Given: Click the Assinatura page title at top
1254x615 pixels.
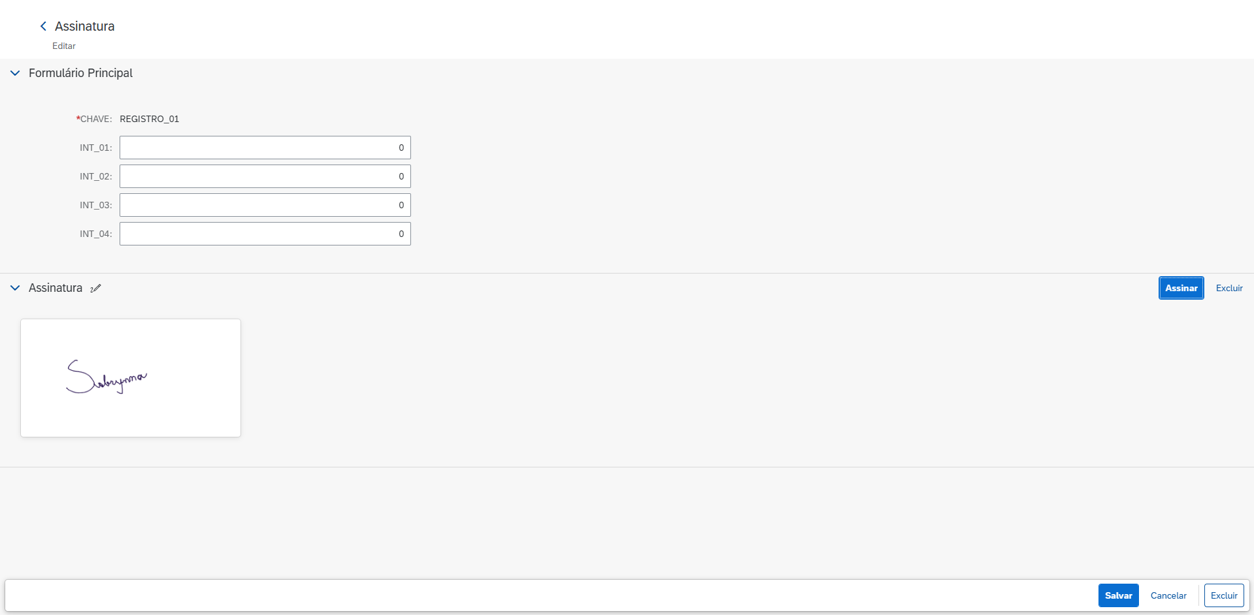Looking at the screenshot, I should 85,26.
